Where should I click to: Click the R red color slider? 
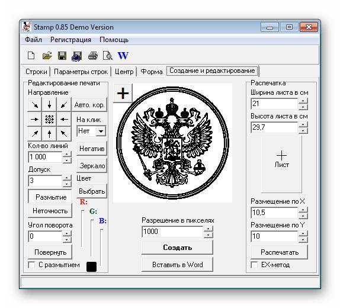82,228
